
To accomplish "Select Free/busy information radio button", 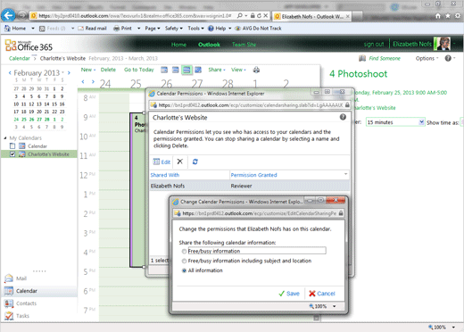I will (184, 252).
